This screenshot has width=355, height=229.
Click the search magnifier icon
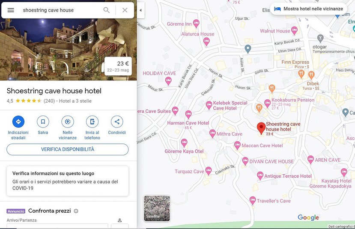tap(106, 10)
